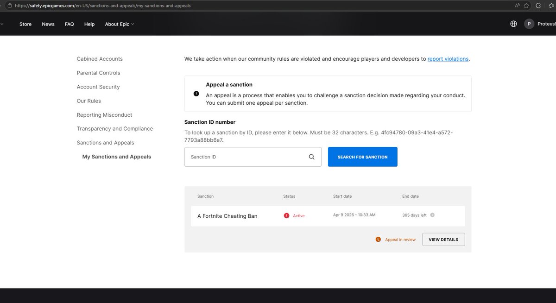Open the Store page in navigation
Screen dimensions: 556x303
pyautogui.click(x=25, y=24)
